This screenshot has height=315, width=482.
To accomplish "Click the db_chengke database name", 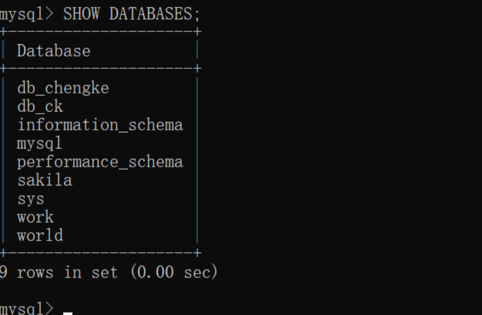I will [63, 88].
